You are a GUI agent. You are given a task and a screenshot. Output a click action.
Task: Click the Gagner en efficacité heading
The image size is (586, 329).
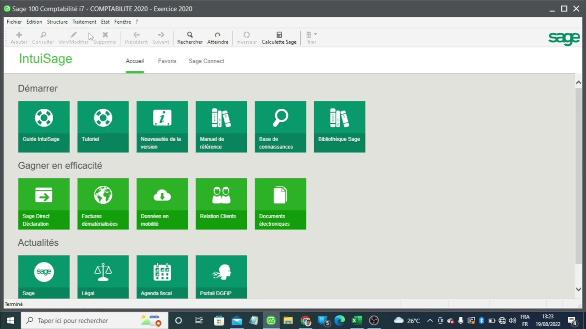pyautogui.click(x=60, y=166)
